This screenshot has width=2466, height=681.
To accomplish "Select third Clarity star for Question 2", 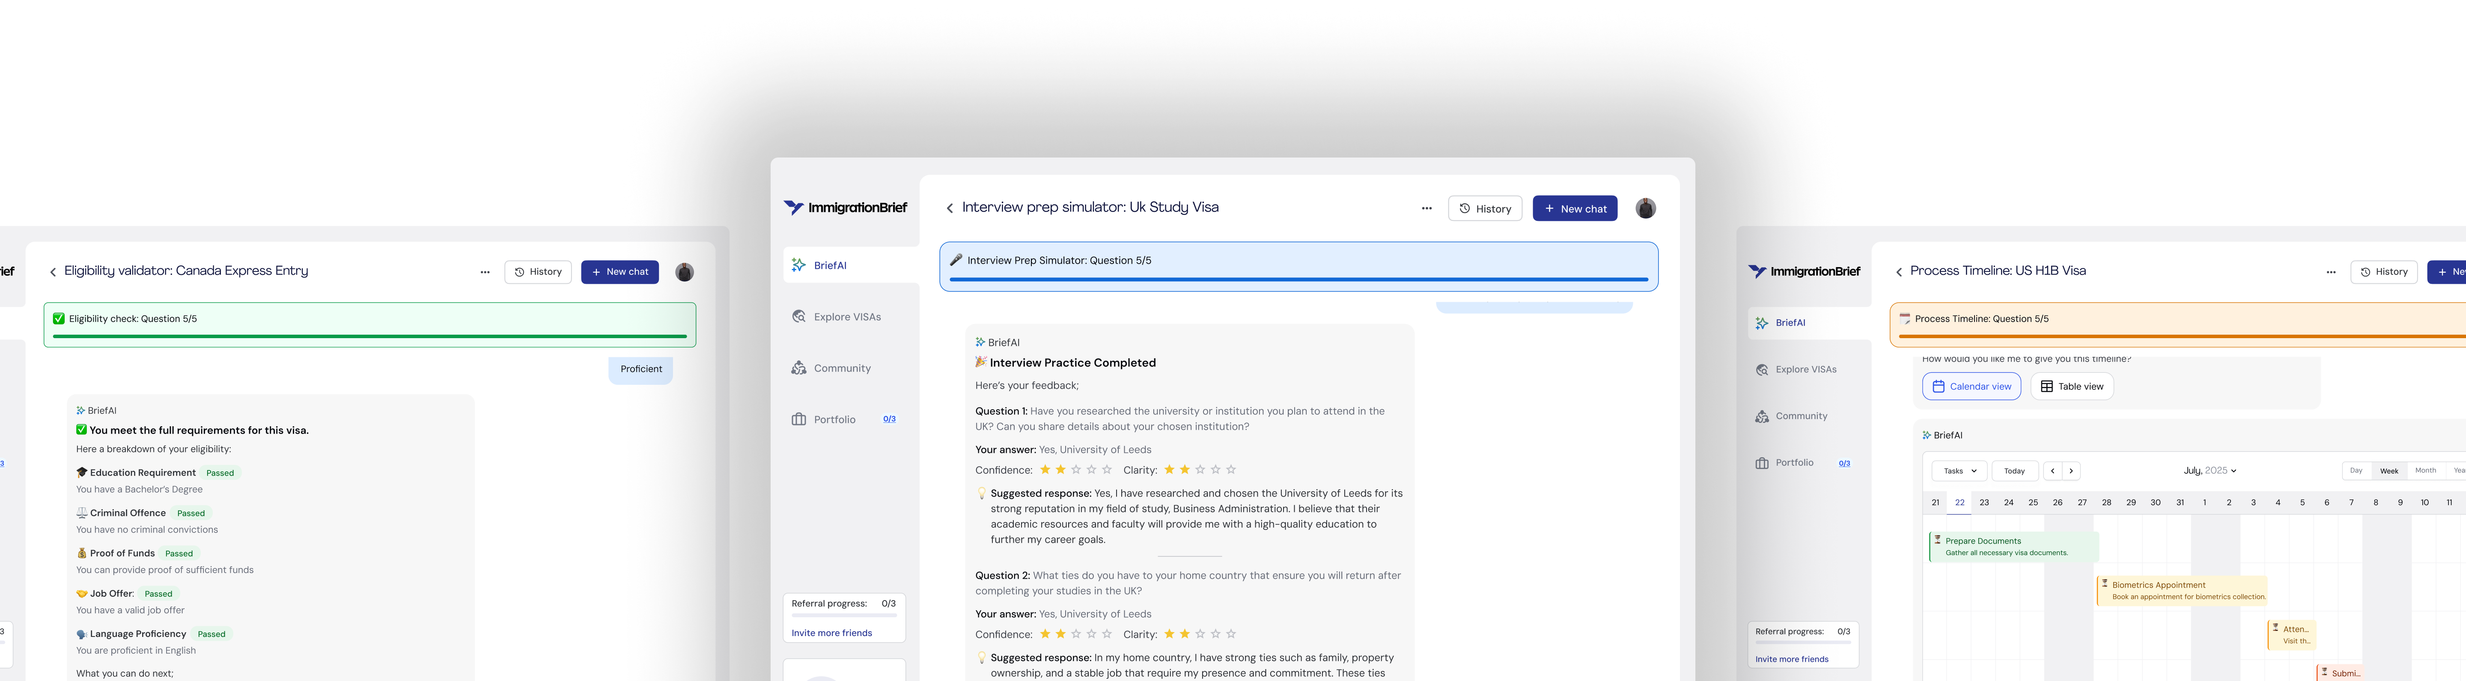I will [x=1200, y=634].
